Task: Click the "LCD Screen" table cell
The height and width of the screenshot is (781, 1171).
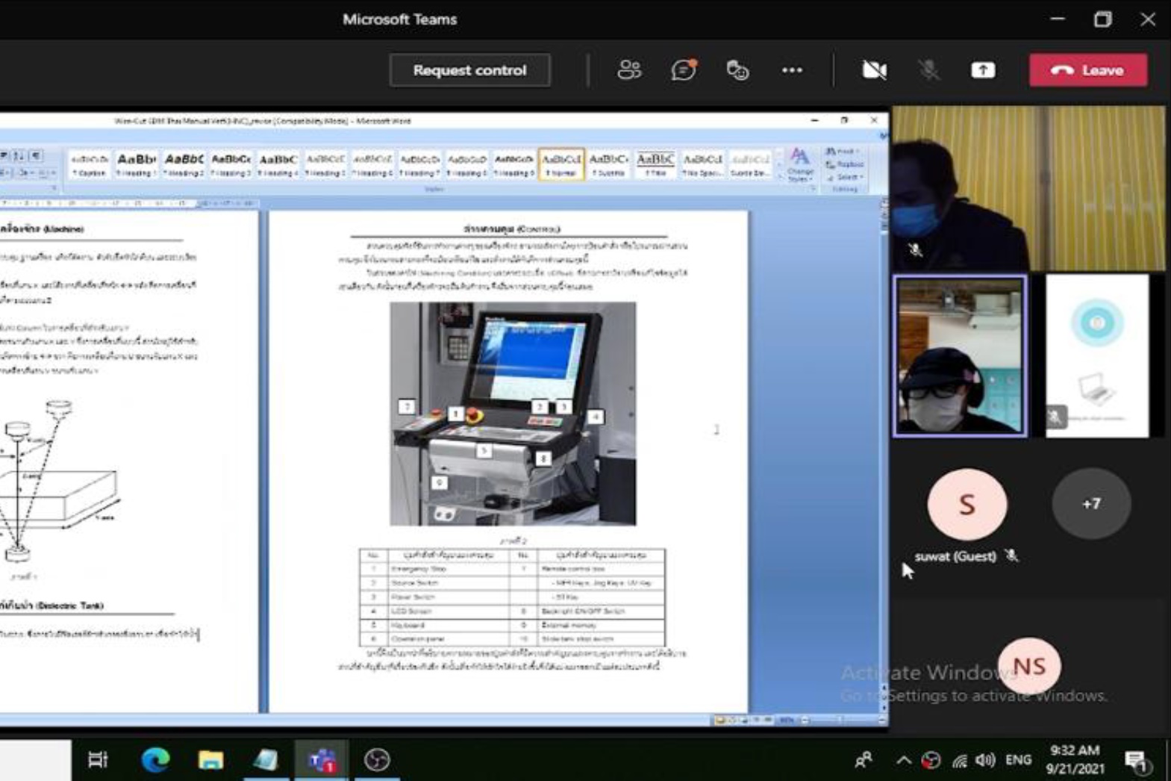Action: tap(449, 612)
